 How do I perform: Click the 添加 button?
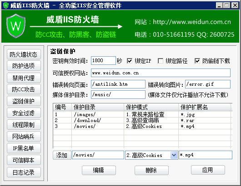(62, 155)
